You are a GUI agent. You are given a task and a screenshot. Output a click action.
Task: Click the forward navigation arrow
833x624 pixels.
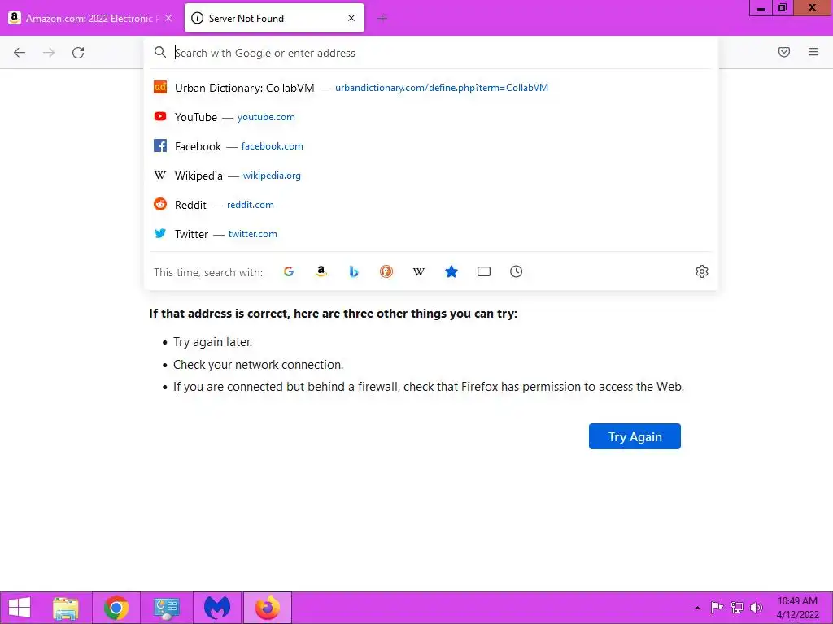49,53
